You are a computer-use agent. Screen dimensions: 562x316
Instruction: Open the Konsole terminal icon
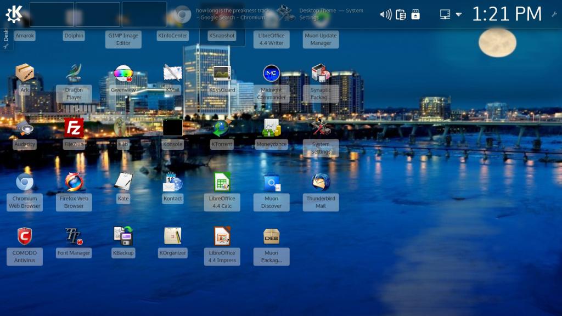point(172,128)
